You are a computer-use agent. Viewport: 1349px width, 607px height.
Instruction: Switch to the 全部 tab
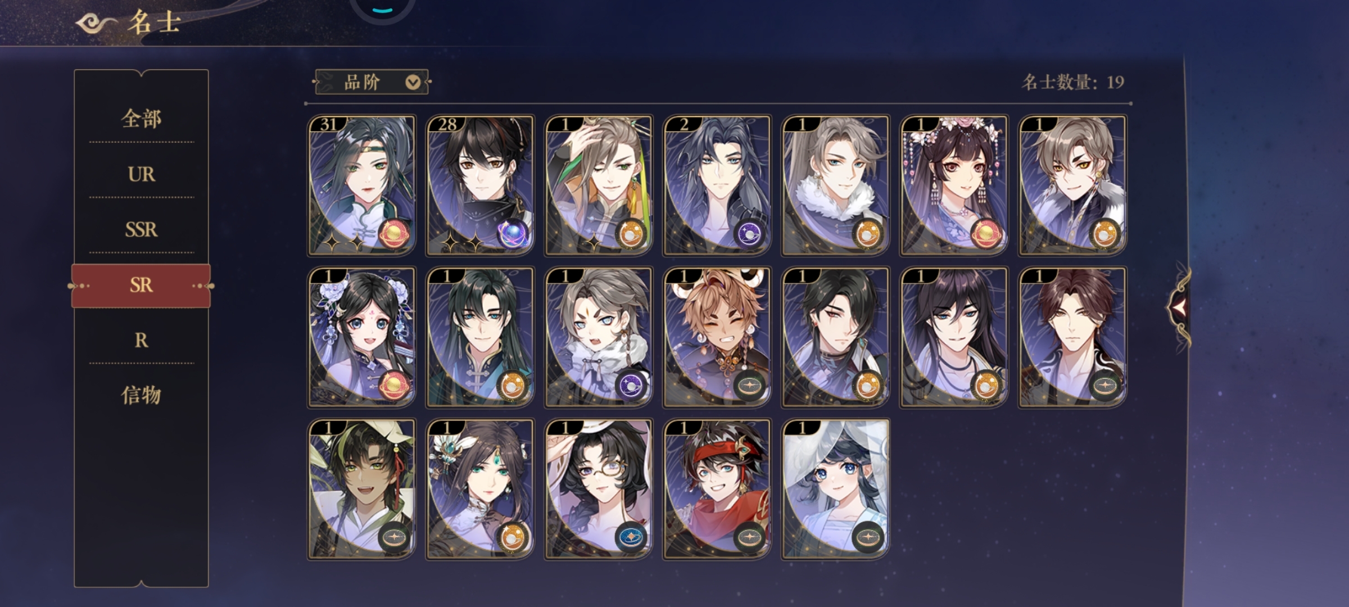(141, 119)
